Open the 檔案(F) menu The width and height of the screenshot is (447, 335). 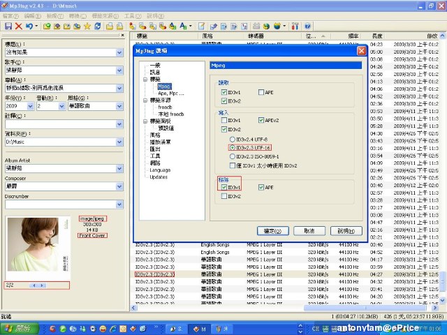10,16
